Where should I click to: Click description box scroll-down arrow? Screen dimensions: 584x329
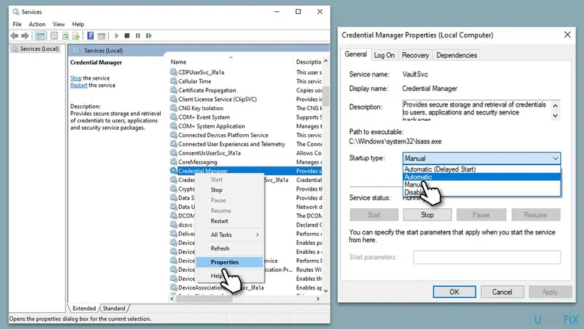click(555, 116)
